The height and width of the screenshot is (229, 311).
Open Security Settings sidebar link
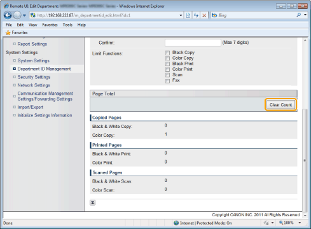tap(34, 77)
